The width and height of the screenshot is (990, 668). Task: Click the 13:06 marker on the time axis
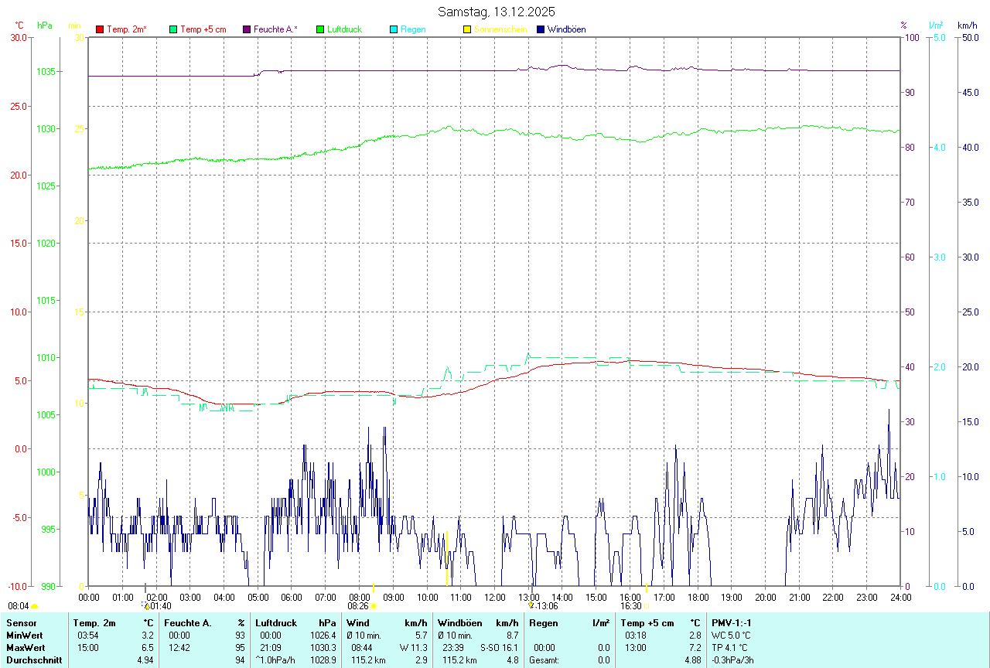tap(547, 606)
